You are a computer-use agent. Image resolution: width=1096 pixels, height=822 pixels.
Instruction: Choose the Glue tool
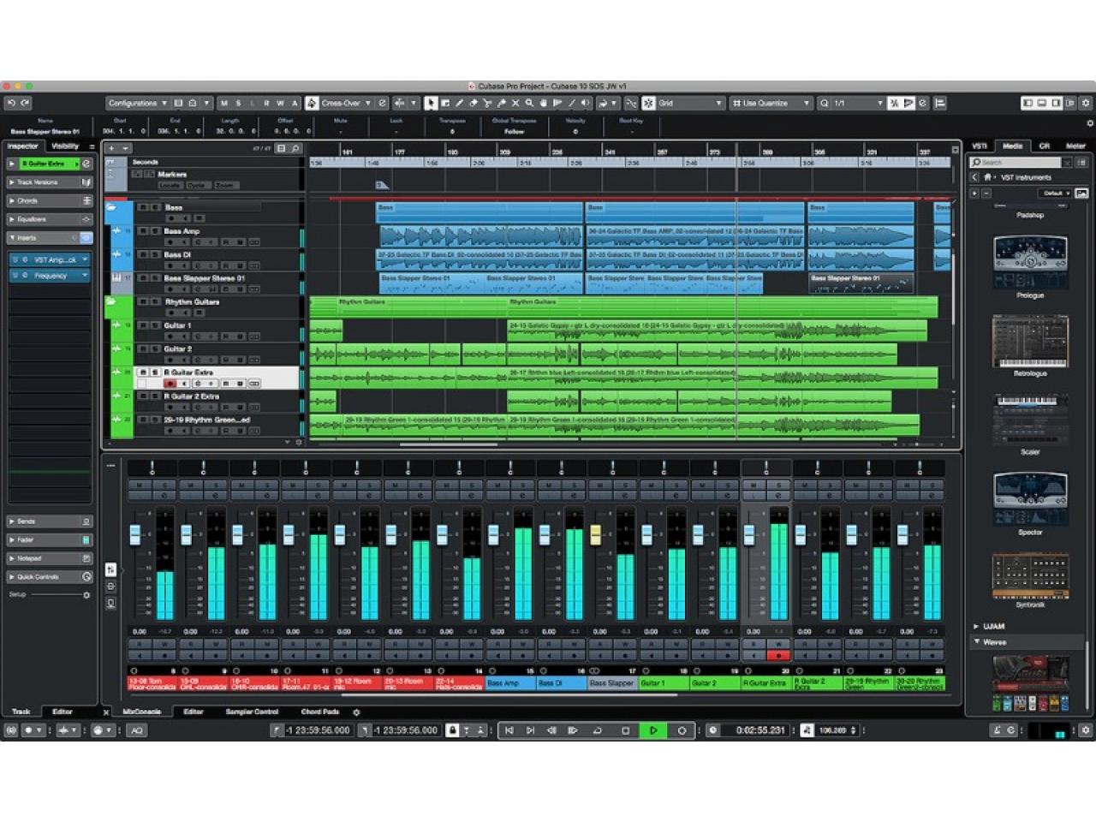[501, 103]
